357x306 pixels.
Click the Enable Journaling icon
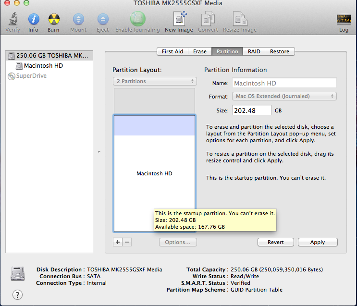coord(137,19)
